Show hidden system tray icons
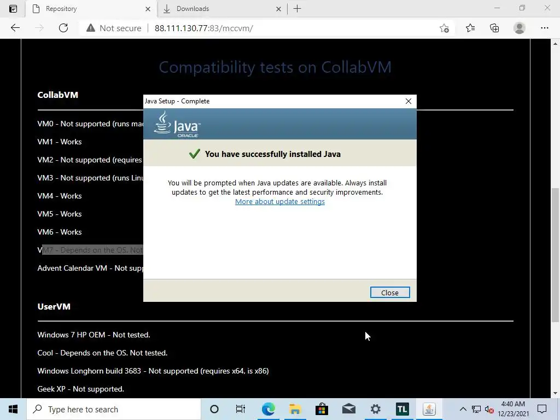This screenshot has height=420, width=560. 463,409
